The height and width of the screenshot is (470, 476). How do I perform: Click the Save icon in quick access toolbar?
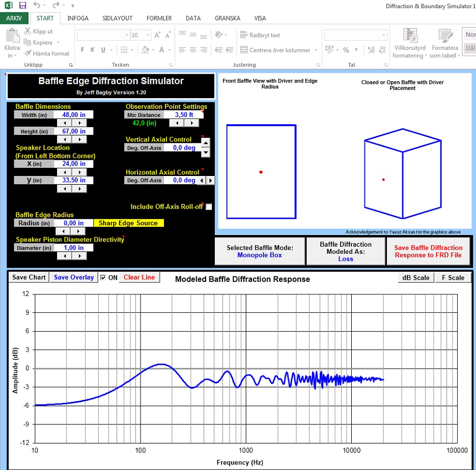(x=22, y=5)
